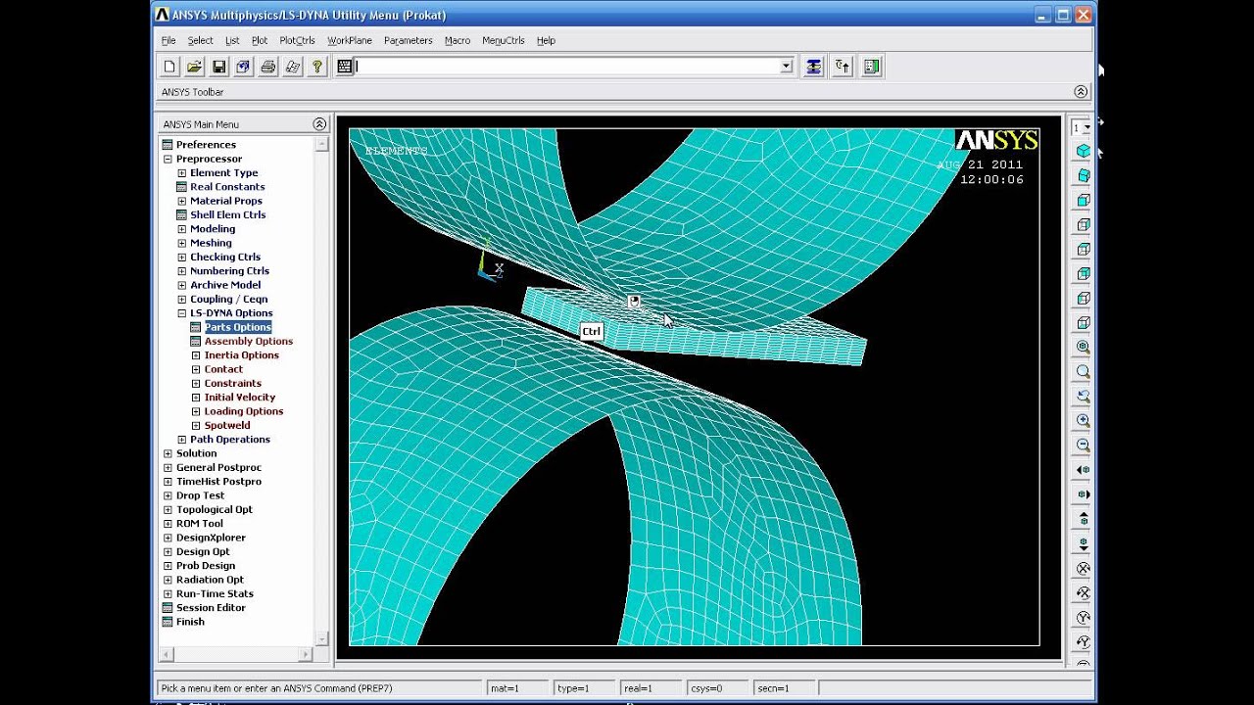
Task: Select Parts Options under LS-DYNA Options
Action: pyautogui.click(x=238, y=327)
